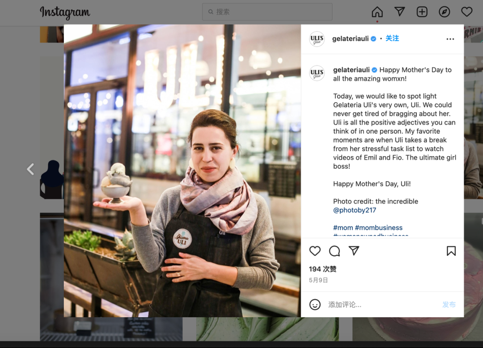Open the #mom hashtag link

(x=343, y=228)
